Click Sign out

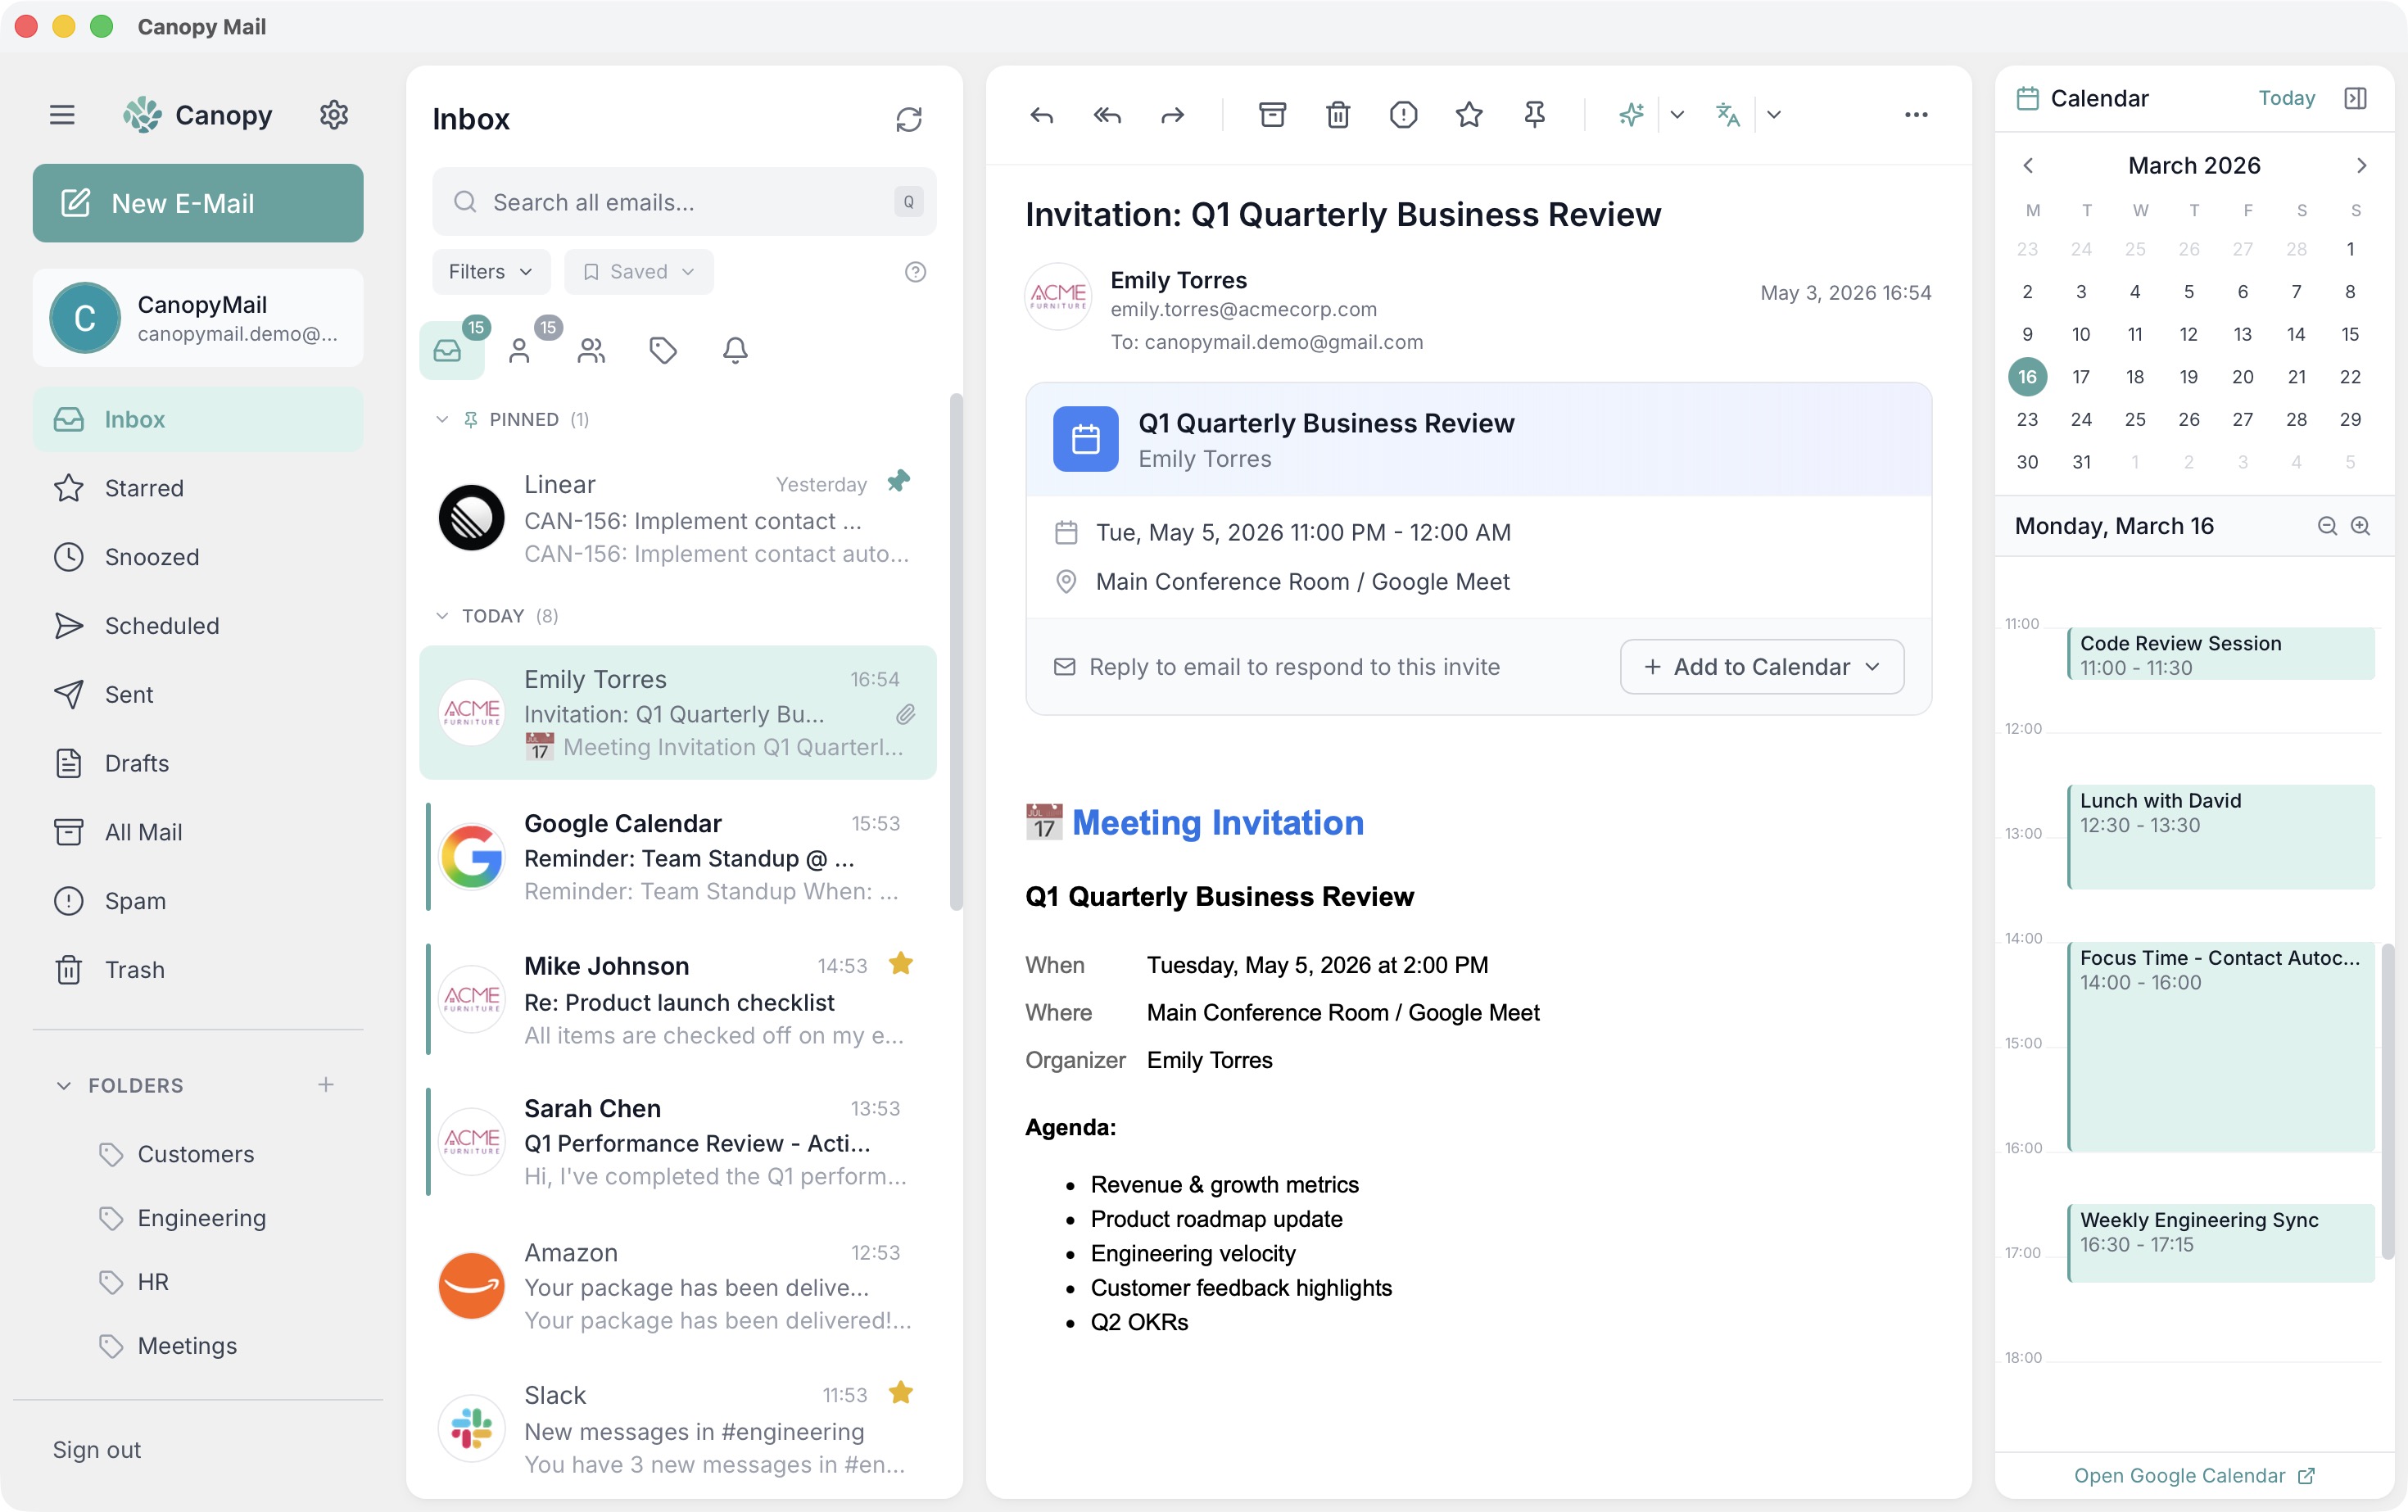97,1450
